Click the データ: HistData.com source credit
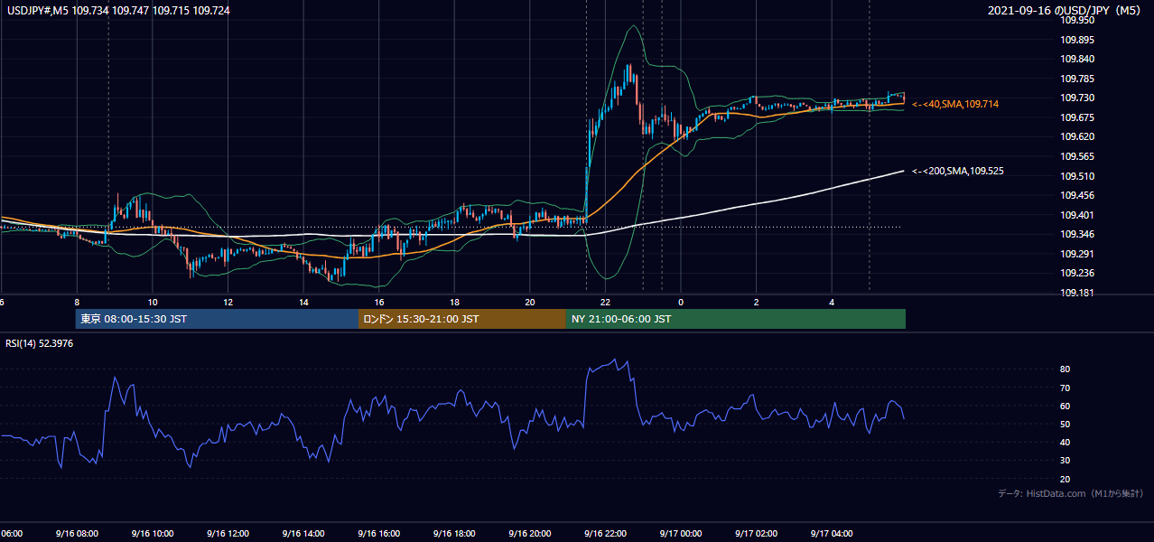Viewport: 1154px width, 542px height. click(1071, 493)
